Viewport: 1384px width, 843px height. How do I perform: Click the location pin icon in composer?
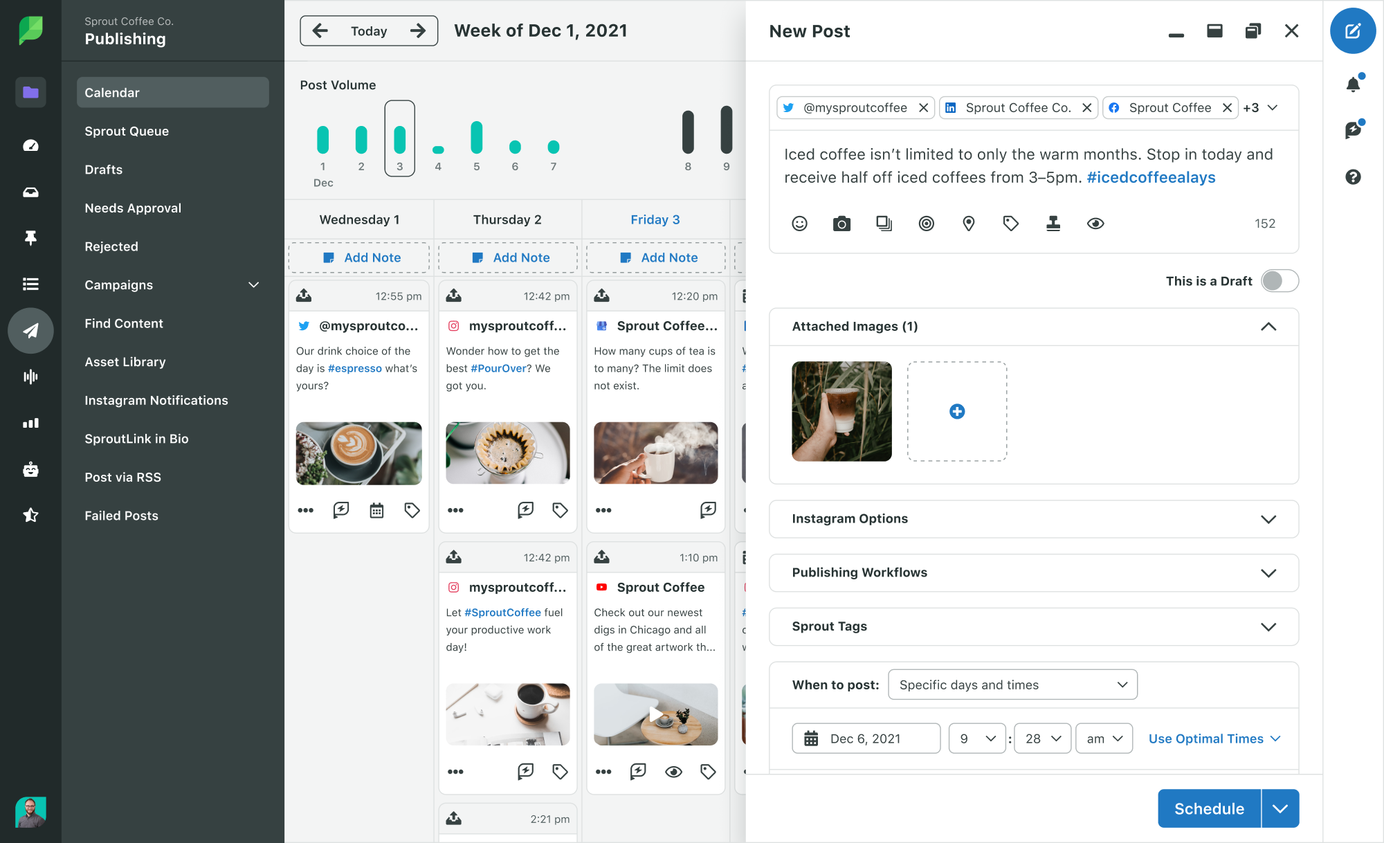pos(969,222)
